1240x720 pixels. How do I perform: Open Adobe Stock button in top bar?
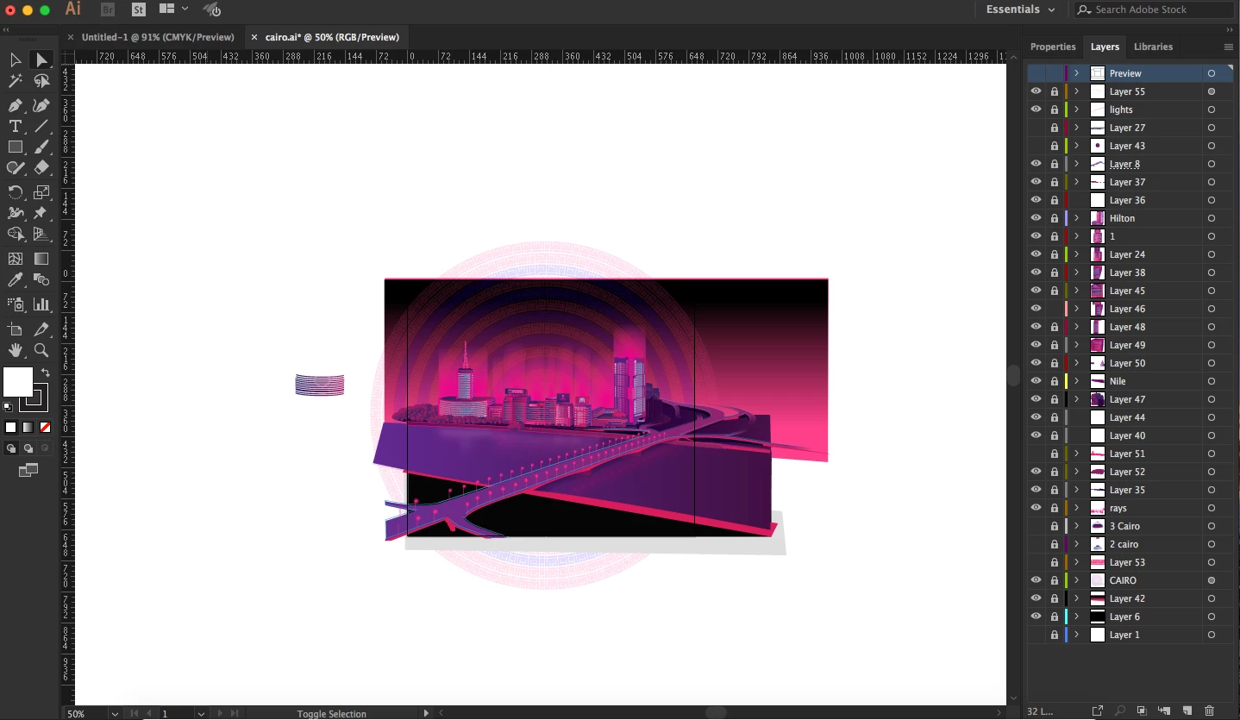[x=139, y=9]
